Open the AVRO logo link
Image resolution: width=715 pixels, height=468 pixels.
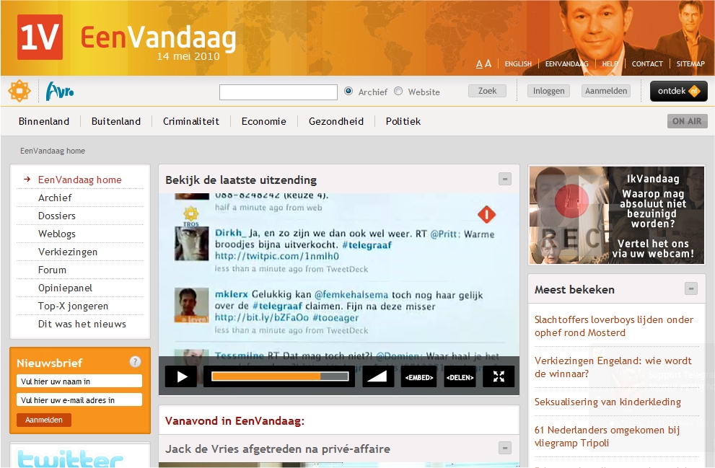[x=60, y=91]
